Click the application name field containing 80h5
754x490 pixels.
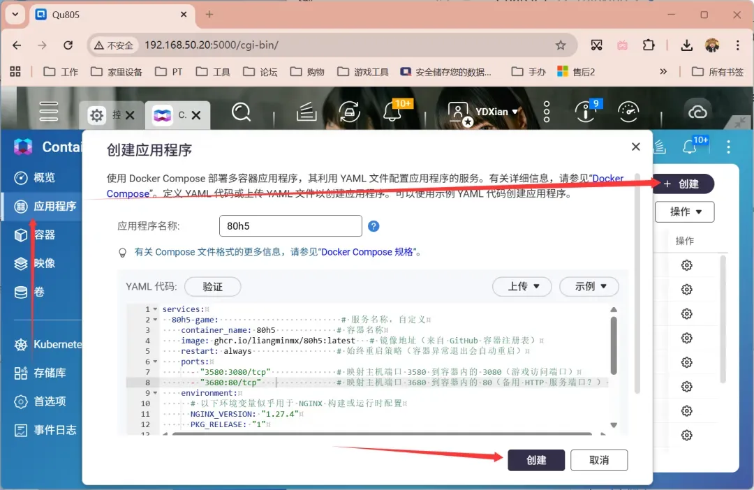pyautogui.click(x=290, y=226)
